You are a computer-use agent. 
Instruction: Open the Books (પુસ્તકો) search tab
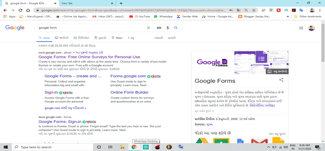(100, 38)
